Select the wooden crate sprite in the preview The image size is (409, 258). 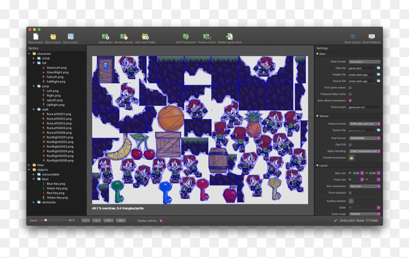point(168,144)
